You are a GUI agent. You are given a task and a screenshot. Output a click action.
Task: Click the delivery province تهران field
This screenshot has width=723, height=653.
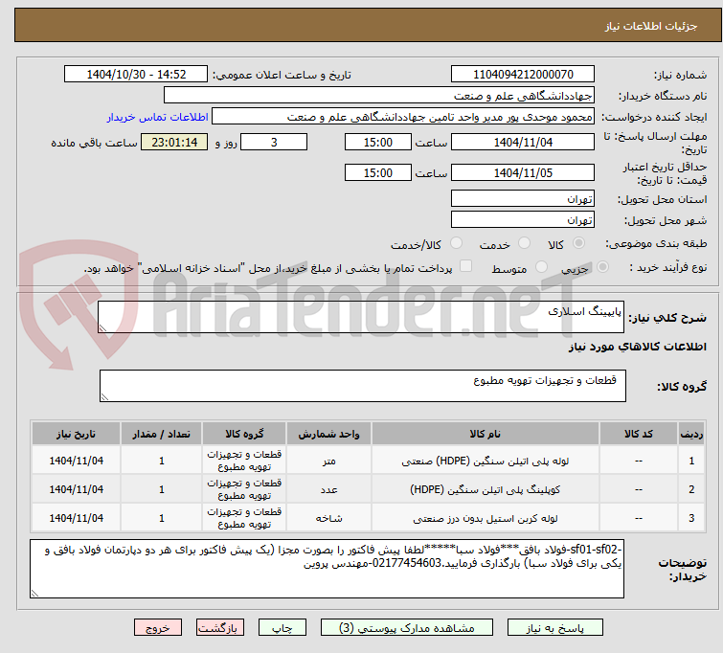click(x=523, y=199)
